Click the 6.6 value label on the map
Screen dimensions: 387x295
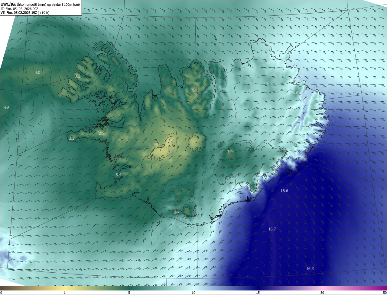[295, 93]
